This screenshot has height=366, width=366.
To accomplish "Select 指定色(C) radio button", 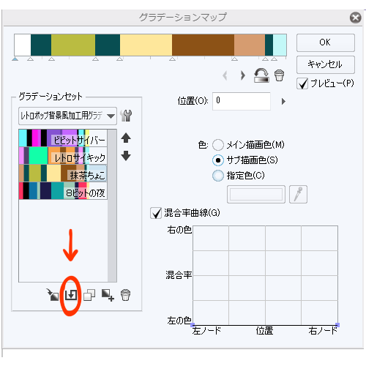I will [218, 176].
